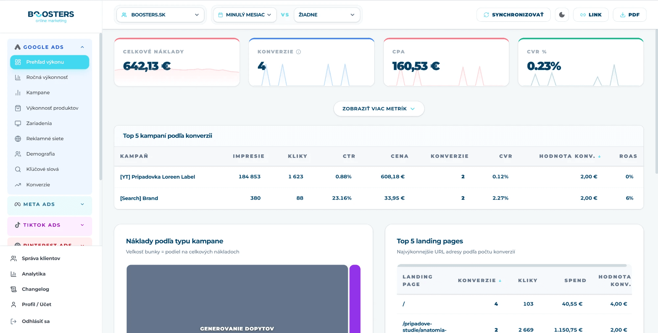Click the Zariadenia monitor icon
Image resolution: width=658 pixels, height=333 pixels.
18,123
